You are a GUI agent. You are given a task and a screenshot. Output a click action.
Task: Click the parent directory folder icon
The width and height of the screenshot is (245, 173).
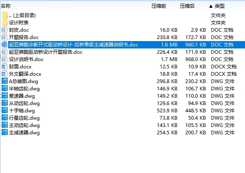click(5, 15)
